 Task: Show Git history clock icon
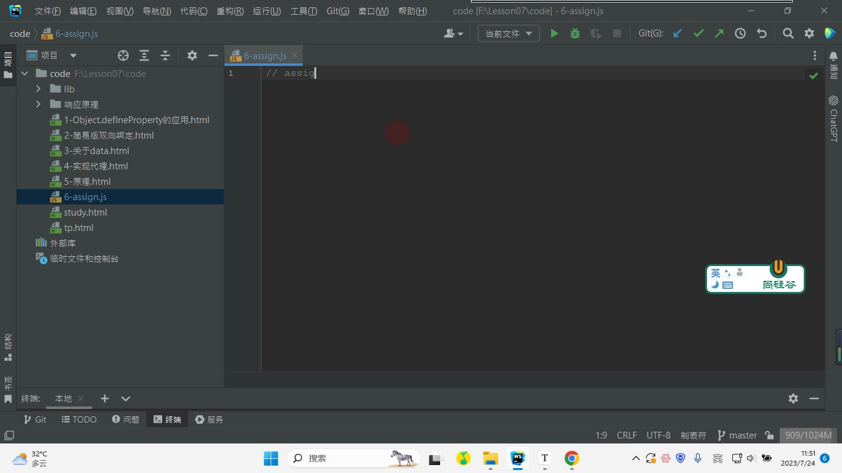click(740, 34)
